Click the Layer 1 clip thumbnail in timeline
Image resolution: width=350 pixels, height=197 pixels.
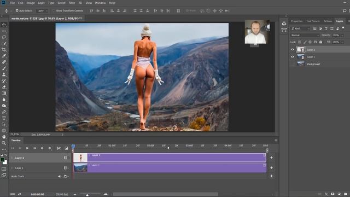tap(80, 167)
